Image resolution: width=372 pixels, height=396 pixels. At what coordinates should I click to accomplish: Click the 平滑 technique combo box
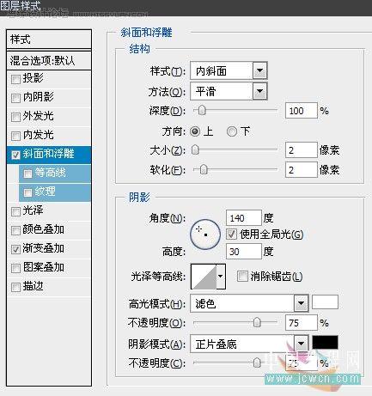[x=229, y=91]
